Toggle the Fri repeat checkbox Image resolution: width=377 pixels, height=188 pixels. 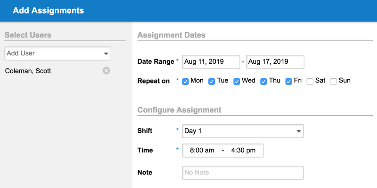(x=288, y=82)
